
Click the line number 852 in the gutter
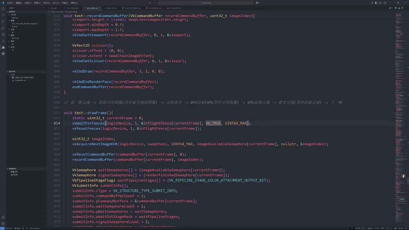(57, 113)
